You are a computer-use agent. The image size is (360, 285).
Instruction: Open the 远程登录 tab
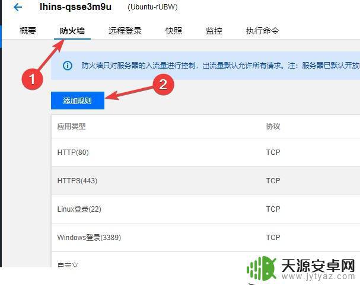coord(125,31)
